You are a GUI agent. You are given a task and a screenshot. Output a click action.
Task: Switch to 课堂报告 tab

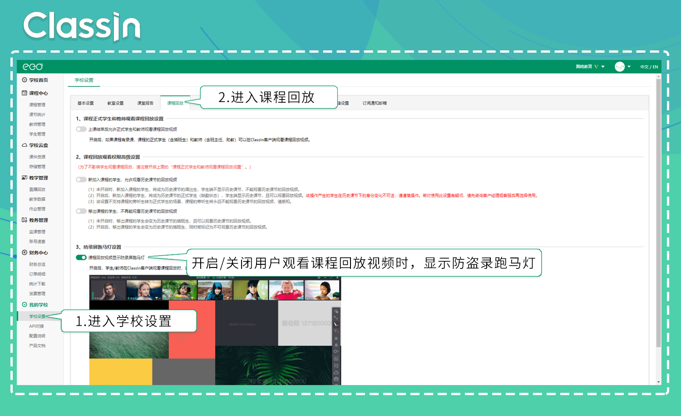tap(145, 103)
